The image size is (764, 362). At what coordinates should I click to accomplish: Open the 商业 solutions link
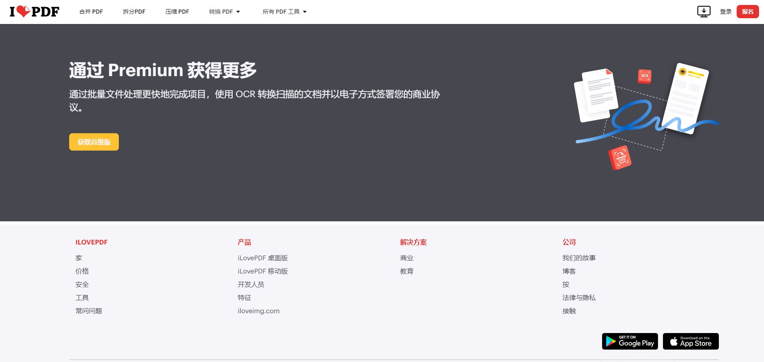click(407, 258)
